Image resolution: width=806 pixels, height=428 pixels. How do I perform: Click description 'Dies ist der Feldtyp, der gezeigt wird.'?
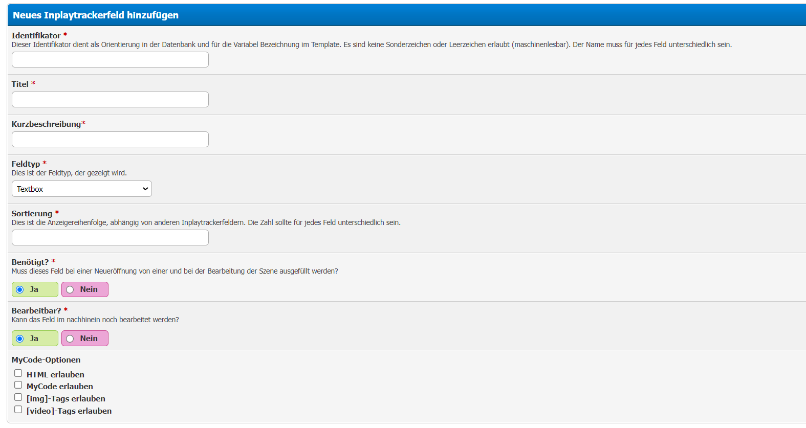point(69,173)
